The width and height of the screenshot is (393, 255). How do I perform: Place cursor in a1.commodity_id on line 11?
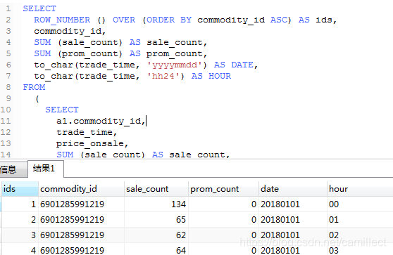click(x=99, y=121)
